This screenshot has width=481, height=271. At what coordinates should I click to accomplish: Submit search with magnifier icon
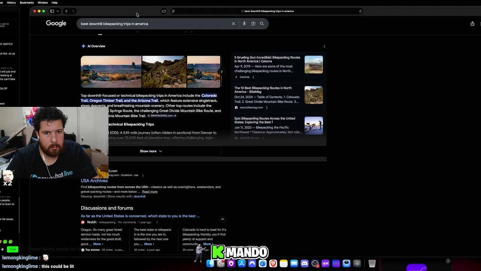262,24
